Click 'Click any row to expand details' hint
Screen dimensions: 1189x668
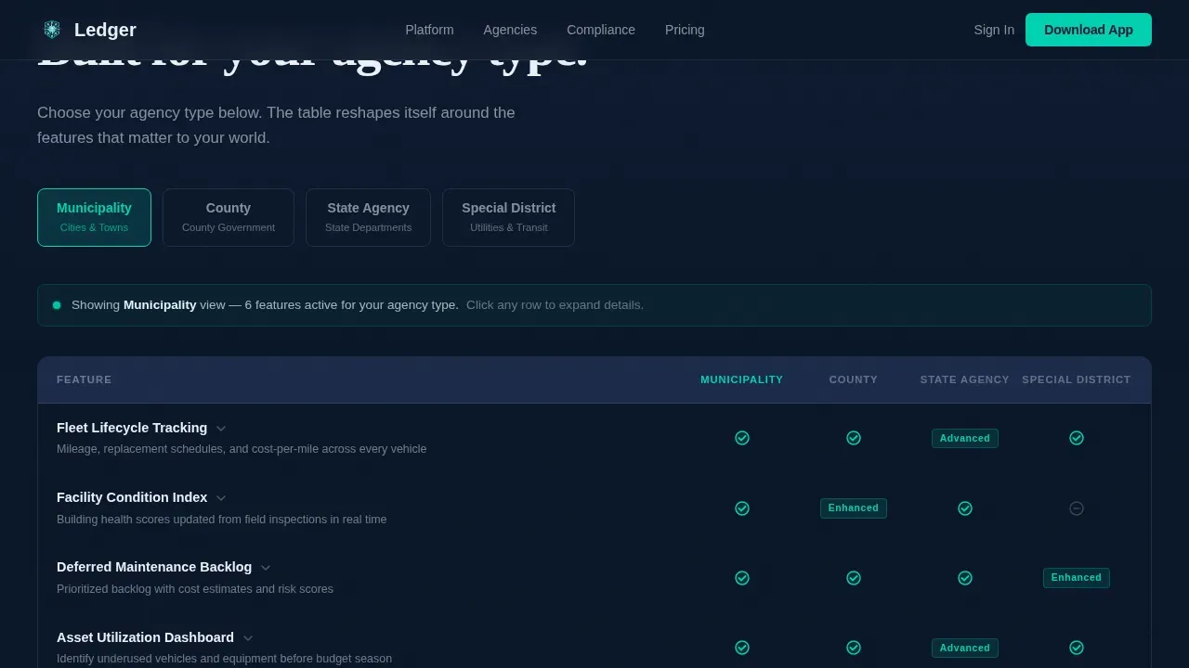(x=555, y=305)
